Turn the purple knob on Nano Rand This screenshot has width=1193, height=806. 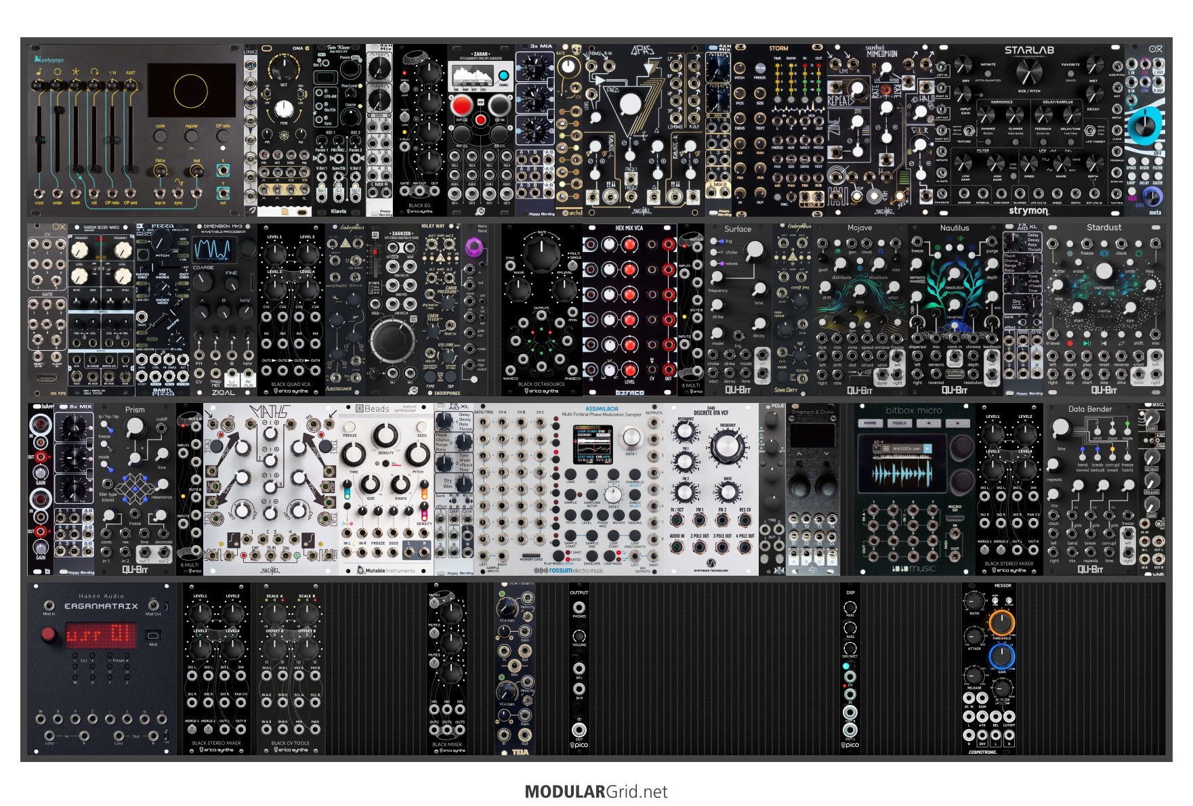tap(476, 247)
